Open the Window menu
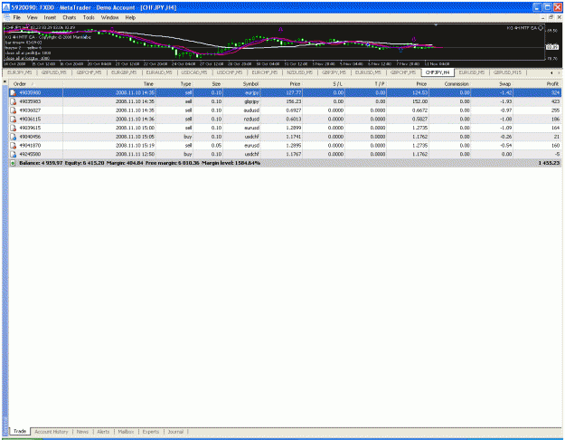 click(x=109, y=17)
